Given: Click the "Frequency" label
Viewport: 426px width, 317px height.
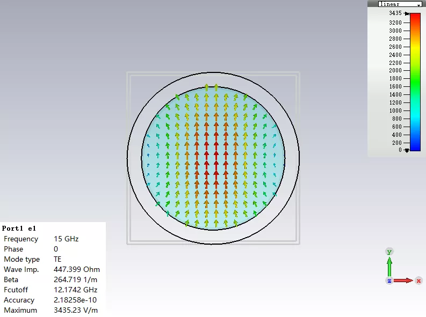Looking at the screenshot, I should (21, 239).
